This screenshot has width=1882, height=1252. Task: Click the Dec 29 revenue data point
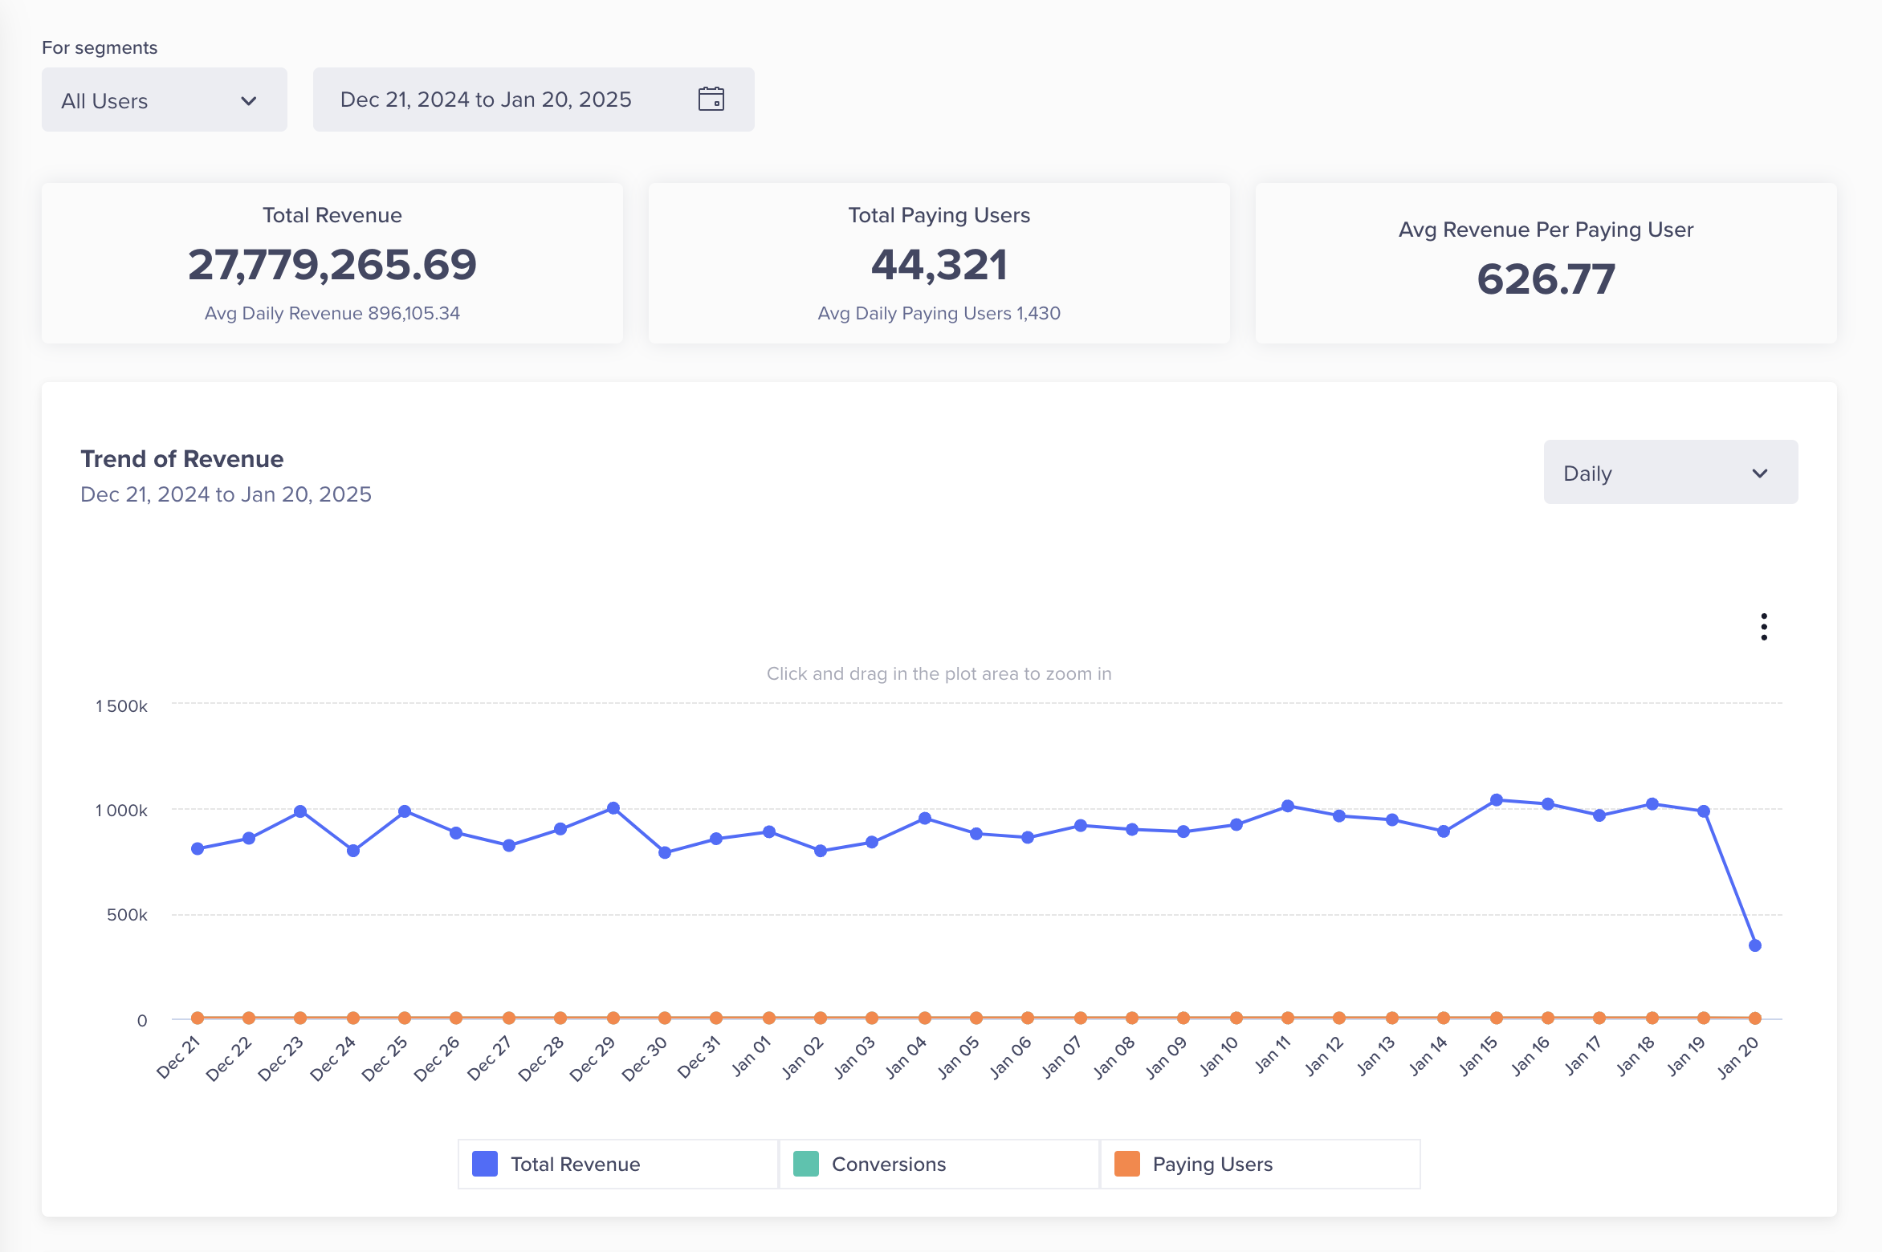(613, 808)
